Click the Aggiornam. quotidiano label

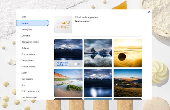point(62,64)
